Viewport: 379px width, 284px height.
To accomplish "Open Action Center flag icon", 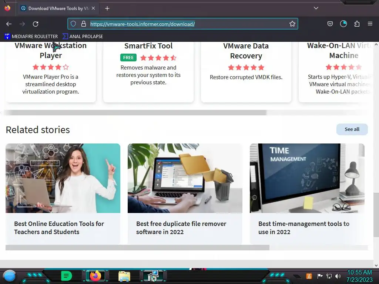I will 320,276.
